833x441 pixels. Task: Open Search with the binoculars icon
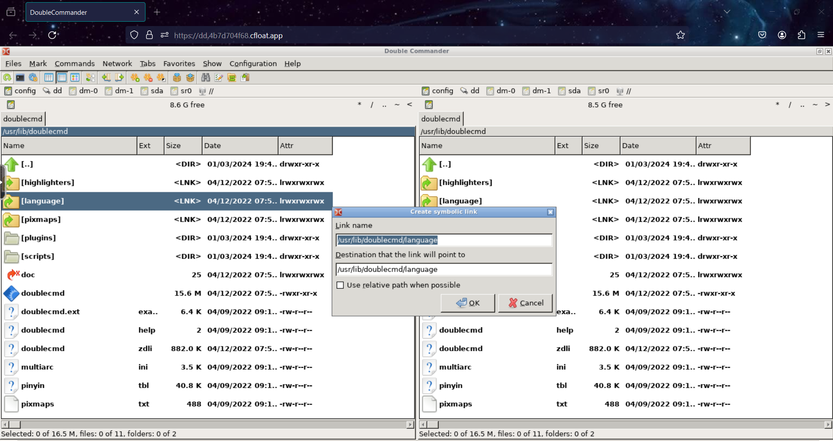(205, 78)
